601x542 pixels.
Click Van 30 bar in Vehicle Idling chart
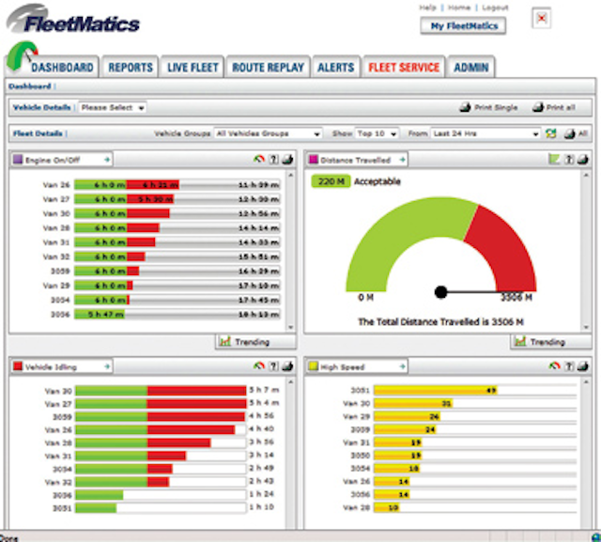coord(161,391)
